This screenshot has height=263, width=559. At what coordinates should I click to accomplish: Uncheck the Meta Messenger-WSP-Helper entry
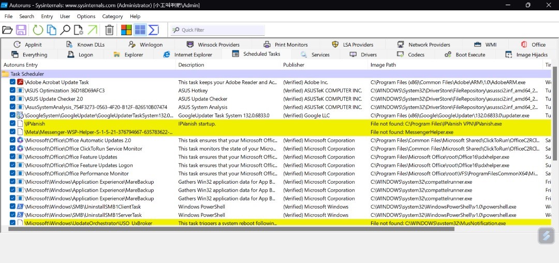13,132
